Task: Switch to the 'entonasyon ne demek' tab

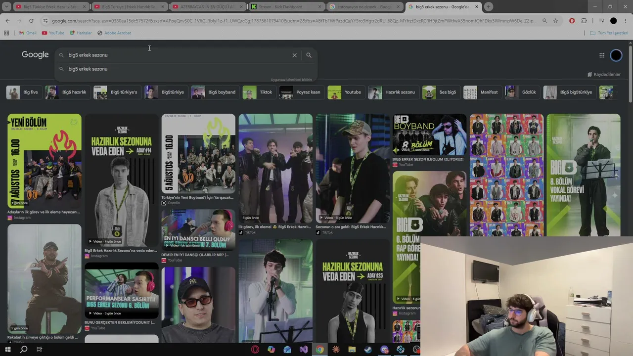Action: [364, 7]
